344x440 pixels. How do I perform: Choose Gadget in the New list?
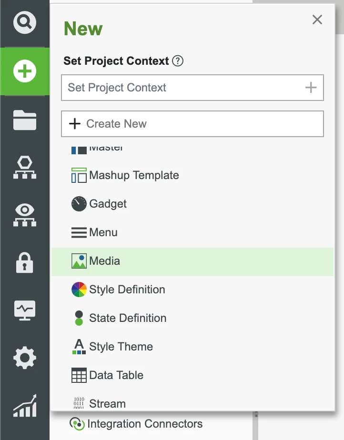click(x=108, y=204)
